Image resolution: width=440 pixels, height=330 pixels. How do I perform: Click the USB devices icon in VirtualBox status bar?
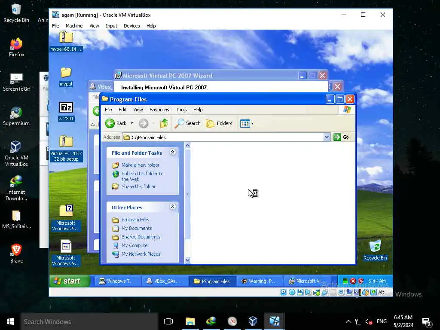click(325, 292)
